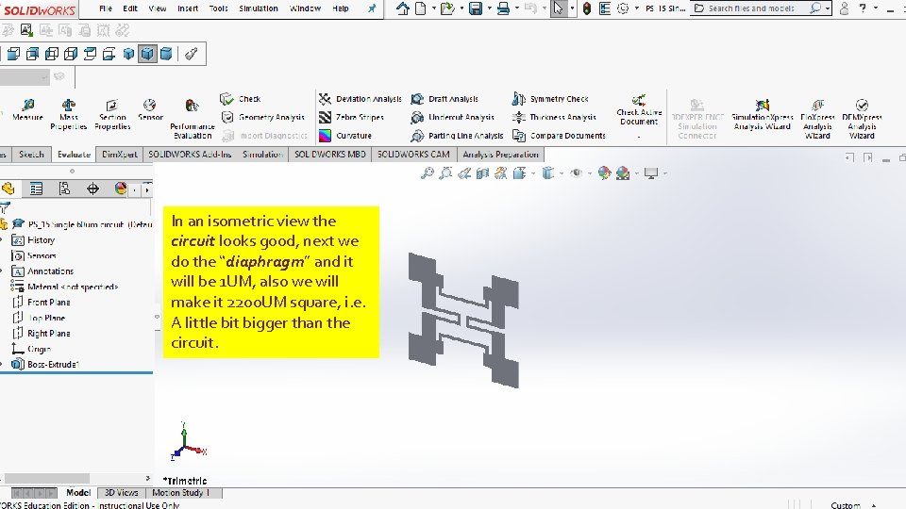The height and width of the screenshot is (509, 906).
Task: Expand the Save dropdown arrow
Action: [x=489, y=8]
